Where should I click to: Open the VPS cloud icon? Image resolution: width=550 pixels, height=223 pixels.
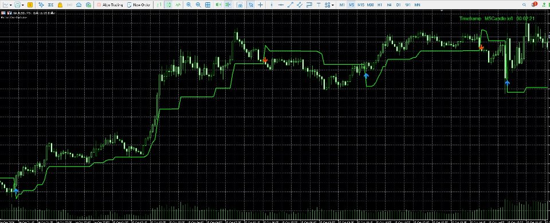tap(79, 5)
